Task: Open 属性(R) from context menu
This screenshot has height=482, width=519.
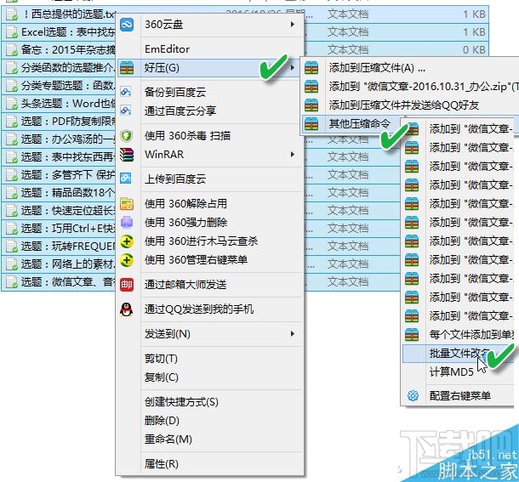Action: click(x=161, y=464)
